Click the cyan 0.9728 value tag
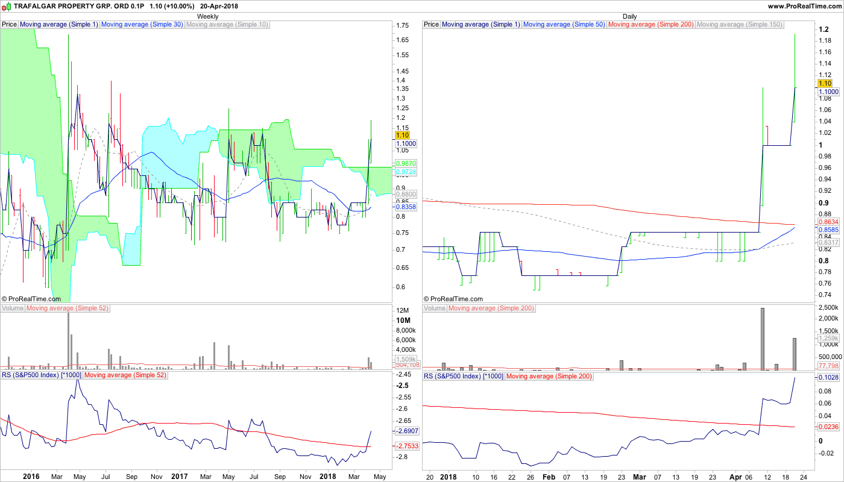This screenshot has height=482, width=844. click(x=406, y=172)
